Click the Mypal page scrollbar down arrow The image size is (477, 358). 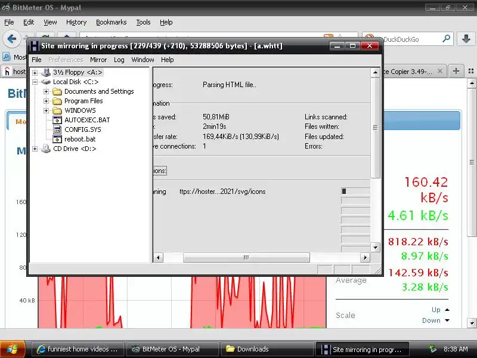472,323
